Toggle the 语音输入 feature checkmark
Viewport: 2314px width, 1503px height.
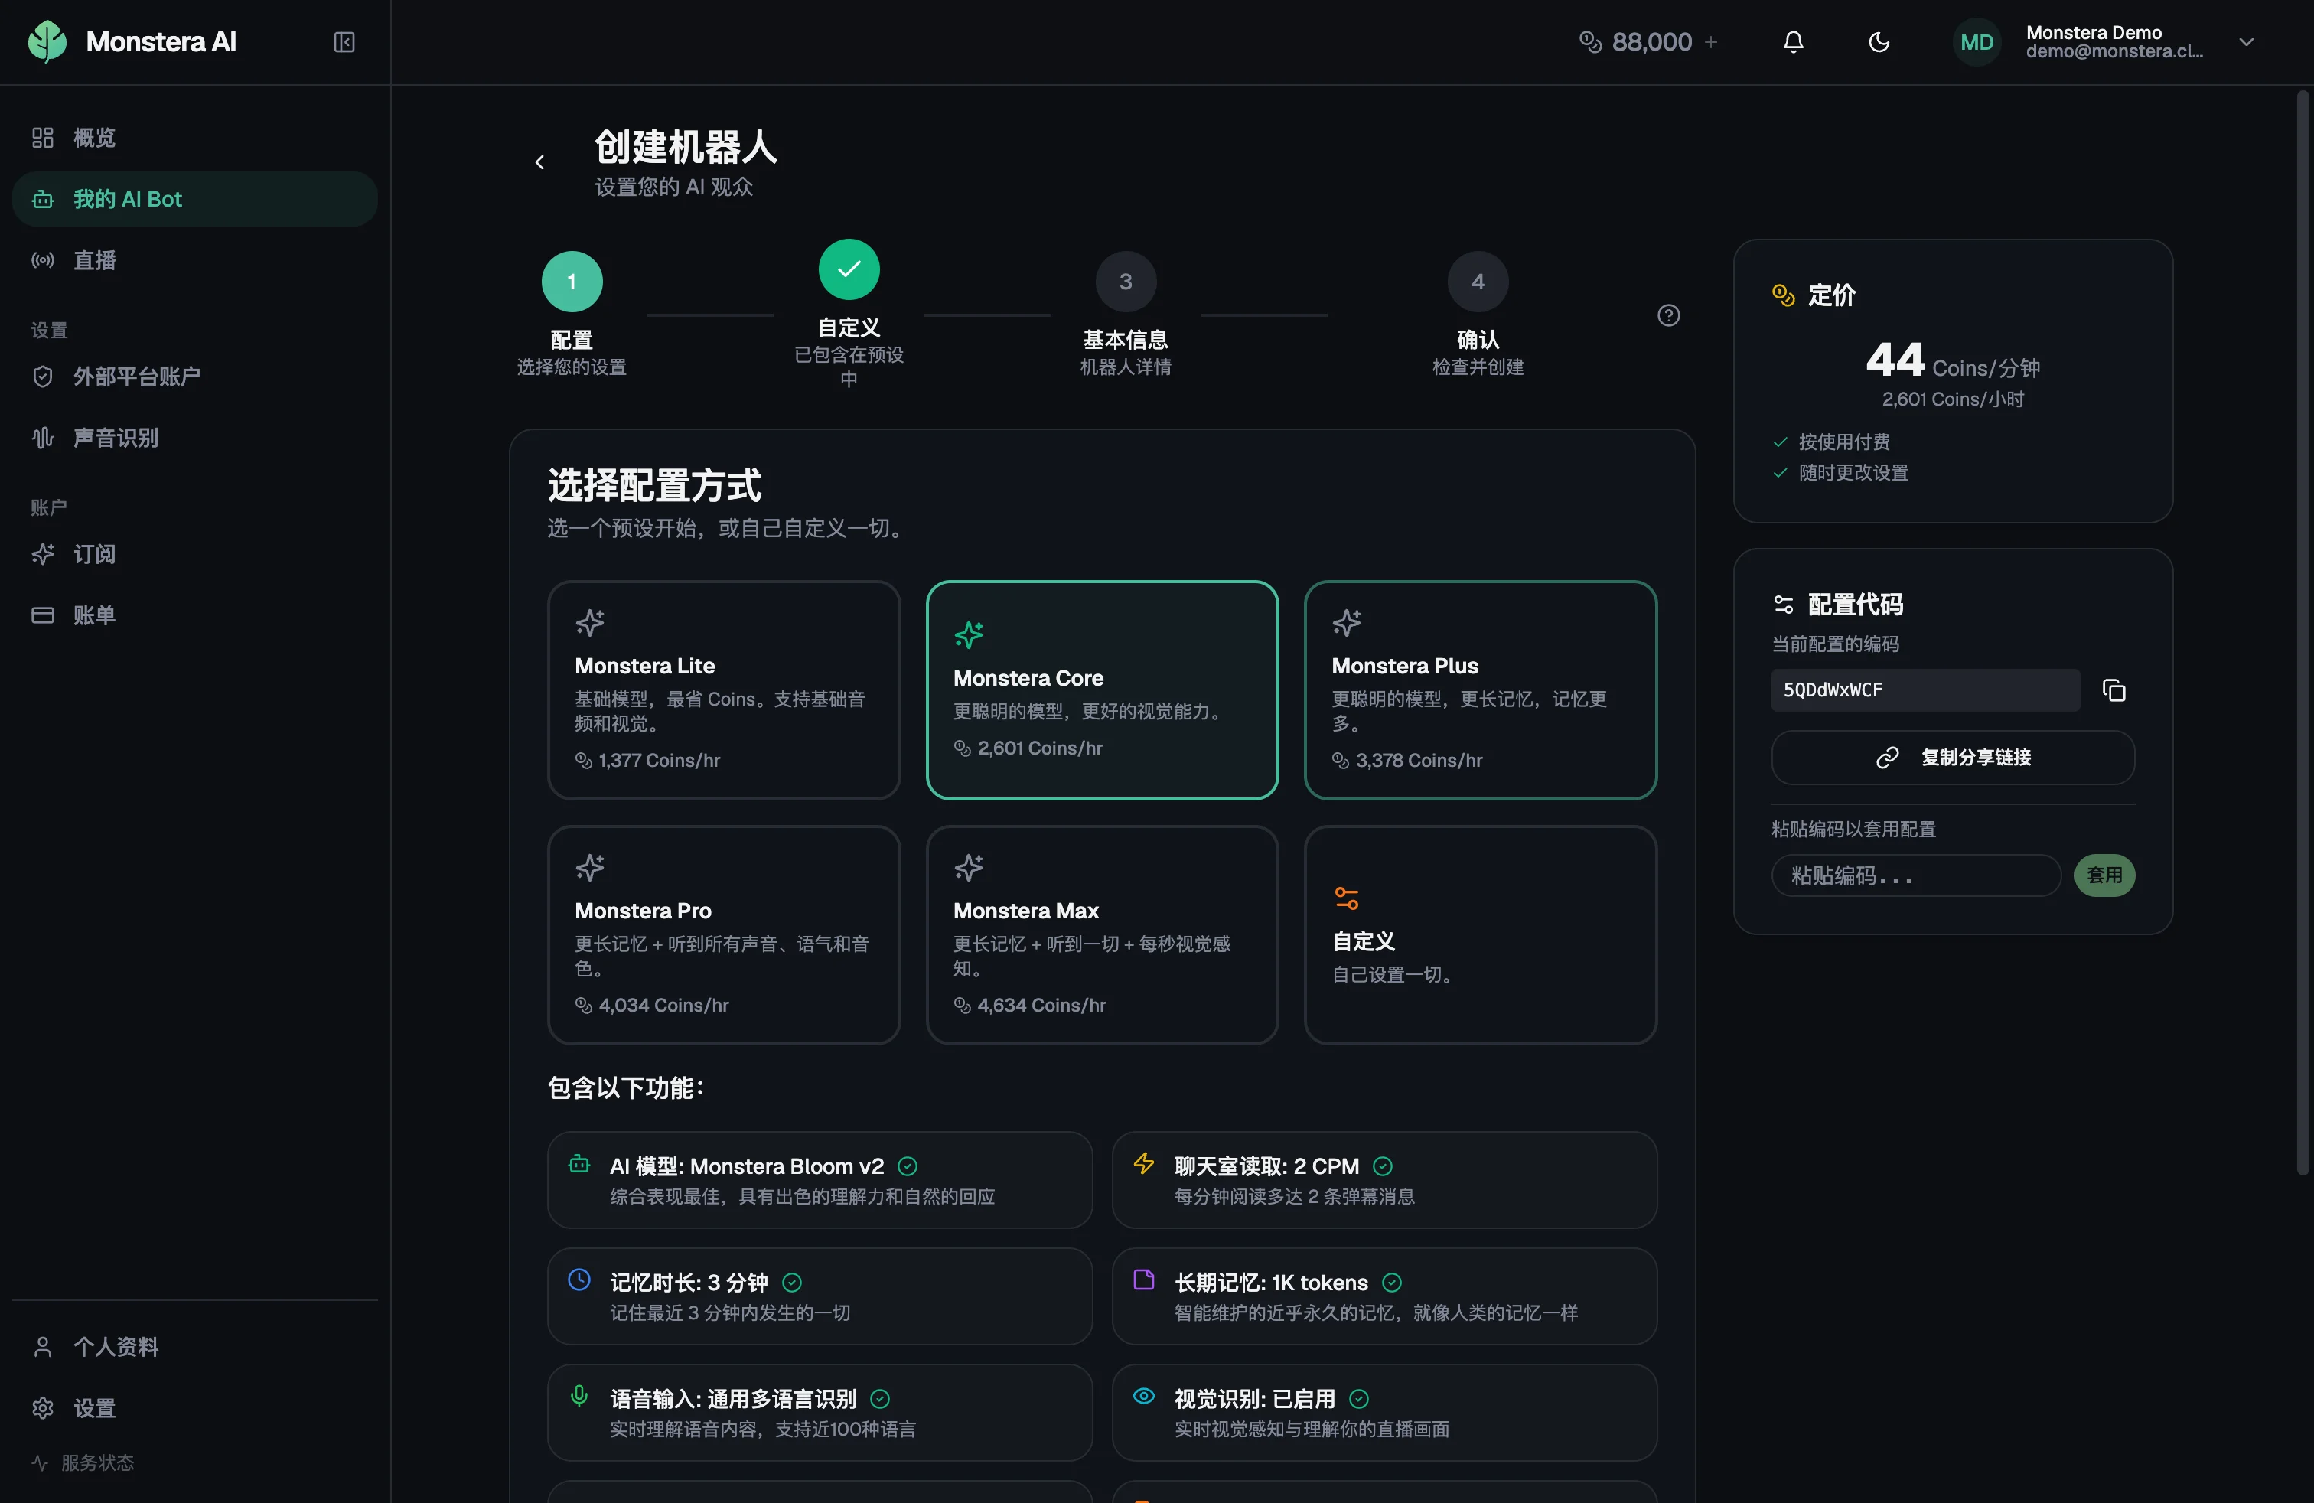click(x=879, y=1398)
